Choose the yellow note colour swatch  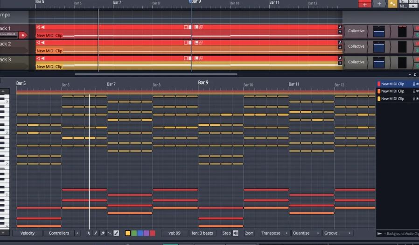pyautogui.click(x=128, y=233)
